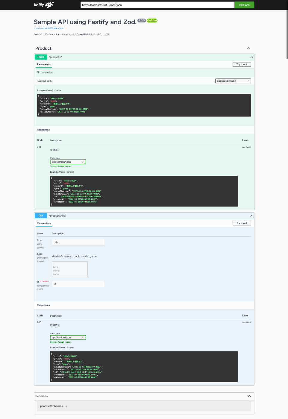Click 'Request body' label
The height and width of the screenshot is (419, 288).
pos(44,81)
